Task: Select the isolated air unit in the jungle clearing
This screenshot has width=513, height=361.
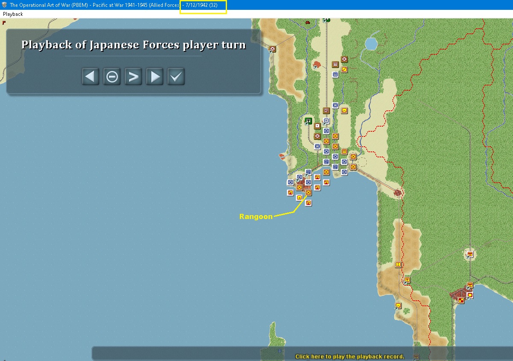Action: 470,254
